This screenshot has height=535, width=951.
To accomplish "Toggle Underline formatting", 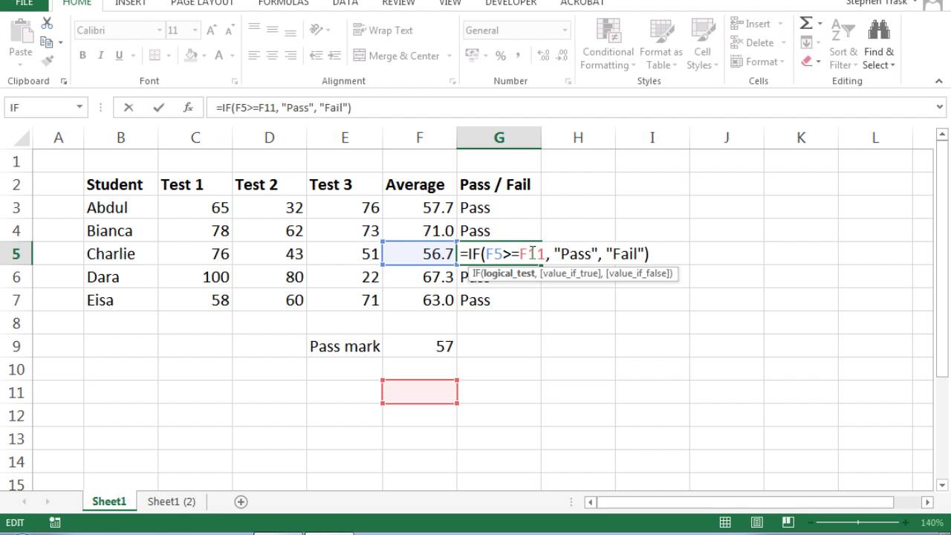I will point(118,55).
